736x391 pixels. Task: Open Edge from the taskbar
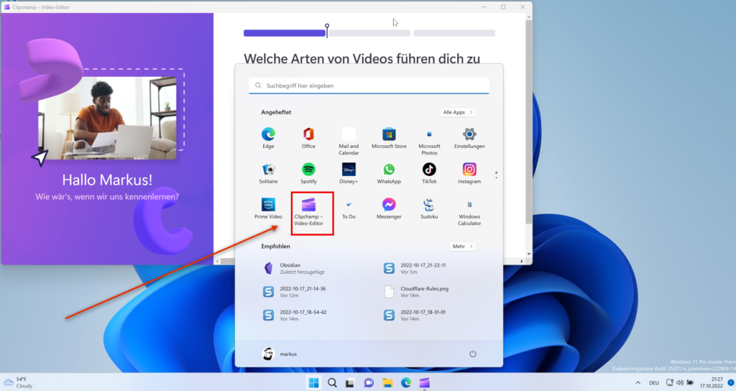[406, 383]
